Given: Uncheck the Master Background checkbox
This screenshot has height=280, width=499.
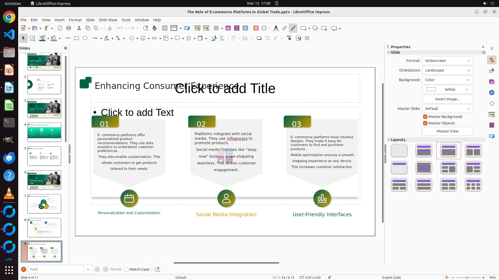Looking at the screenshot, I should 425,117.
